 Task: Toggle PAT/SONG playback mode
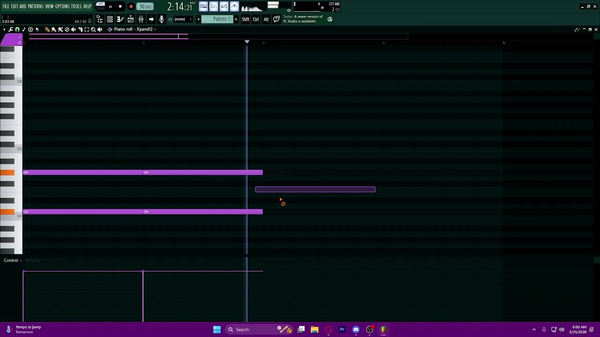click(x=100, y=7)
